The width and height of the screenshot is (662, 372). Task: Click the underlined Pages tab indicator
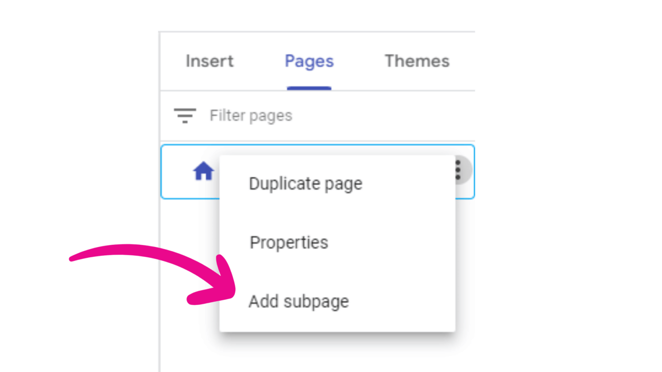[309, 88]
